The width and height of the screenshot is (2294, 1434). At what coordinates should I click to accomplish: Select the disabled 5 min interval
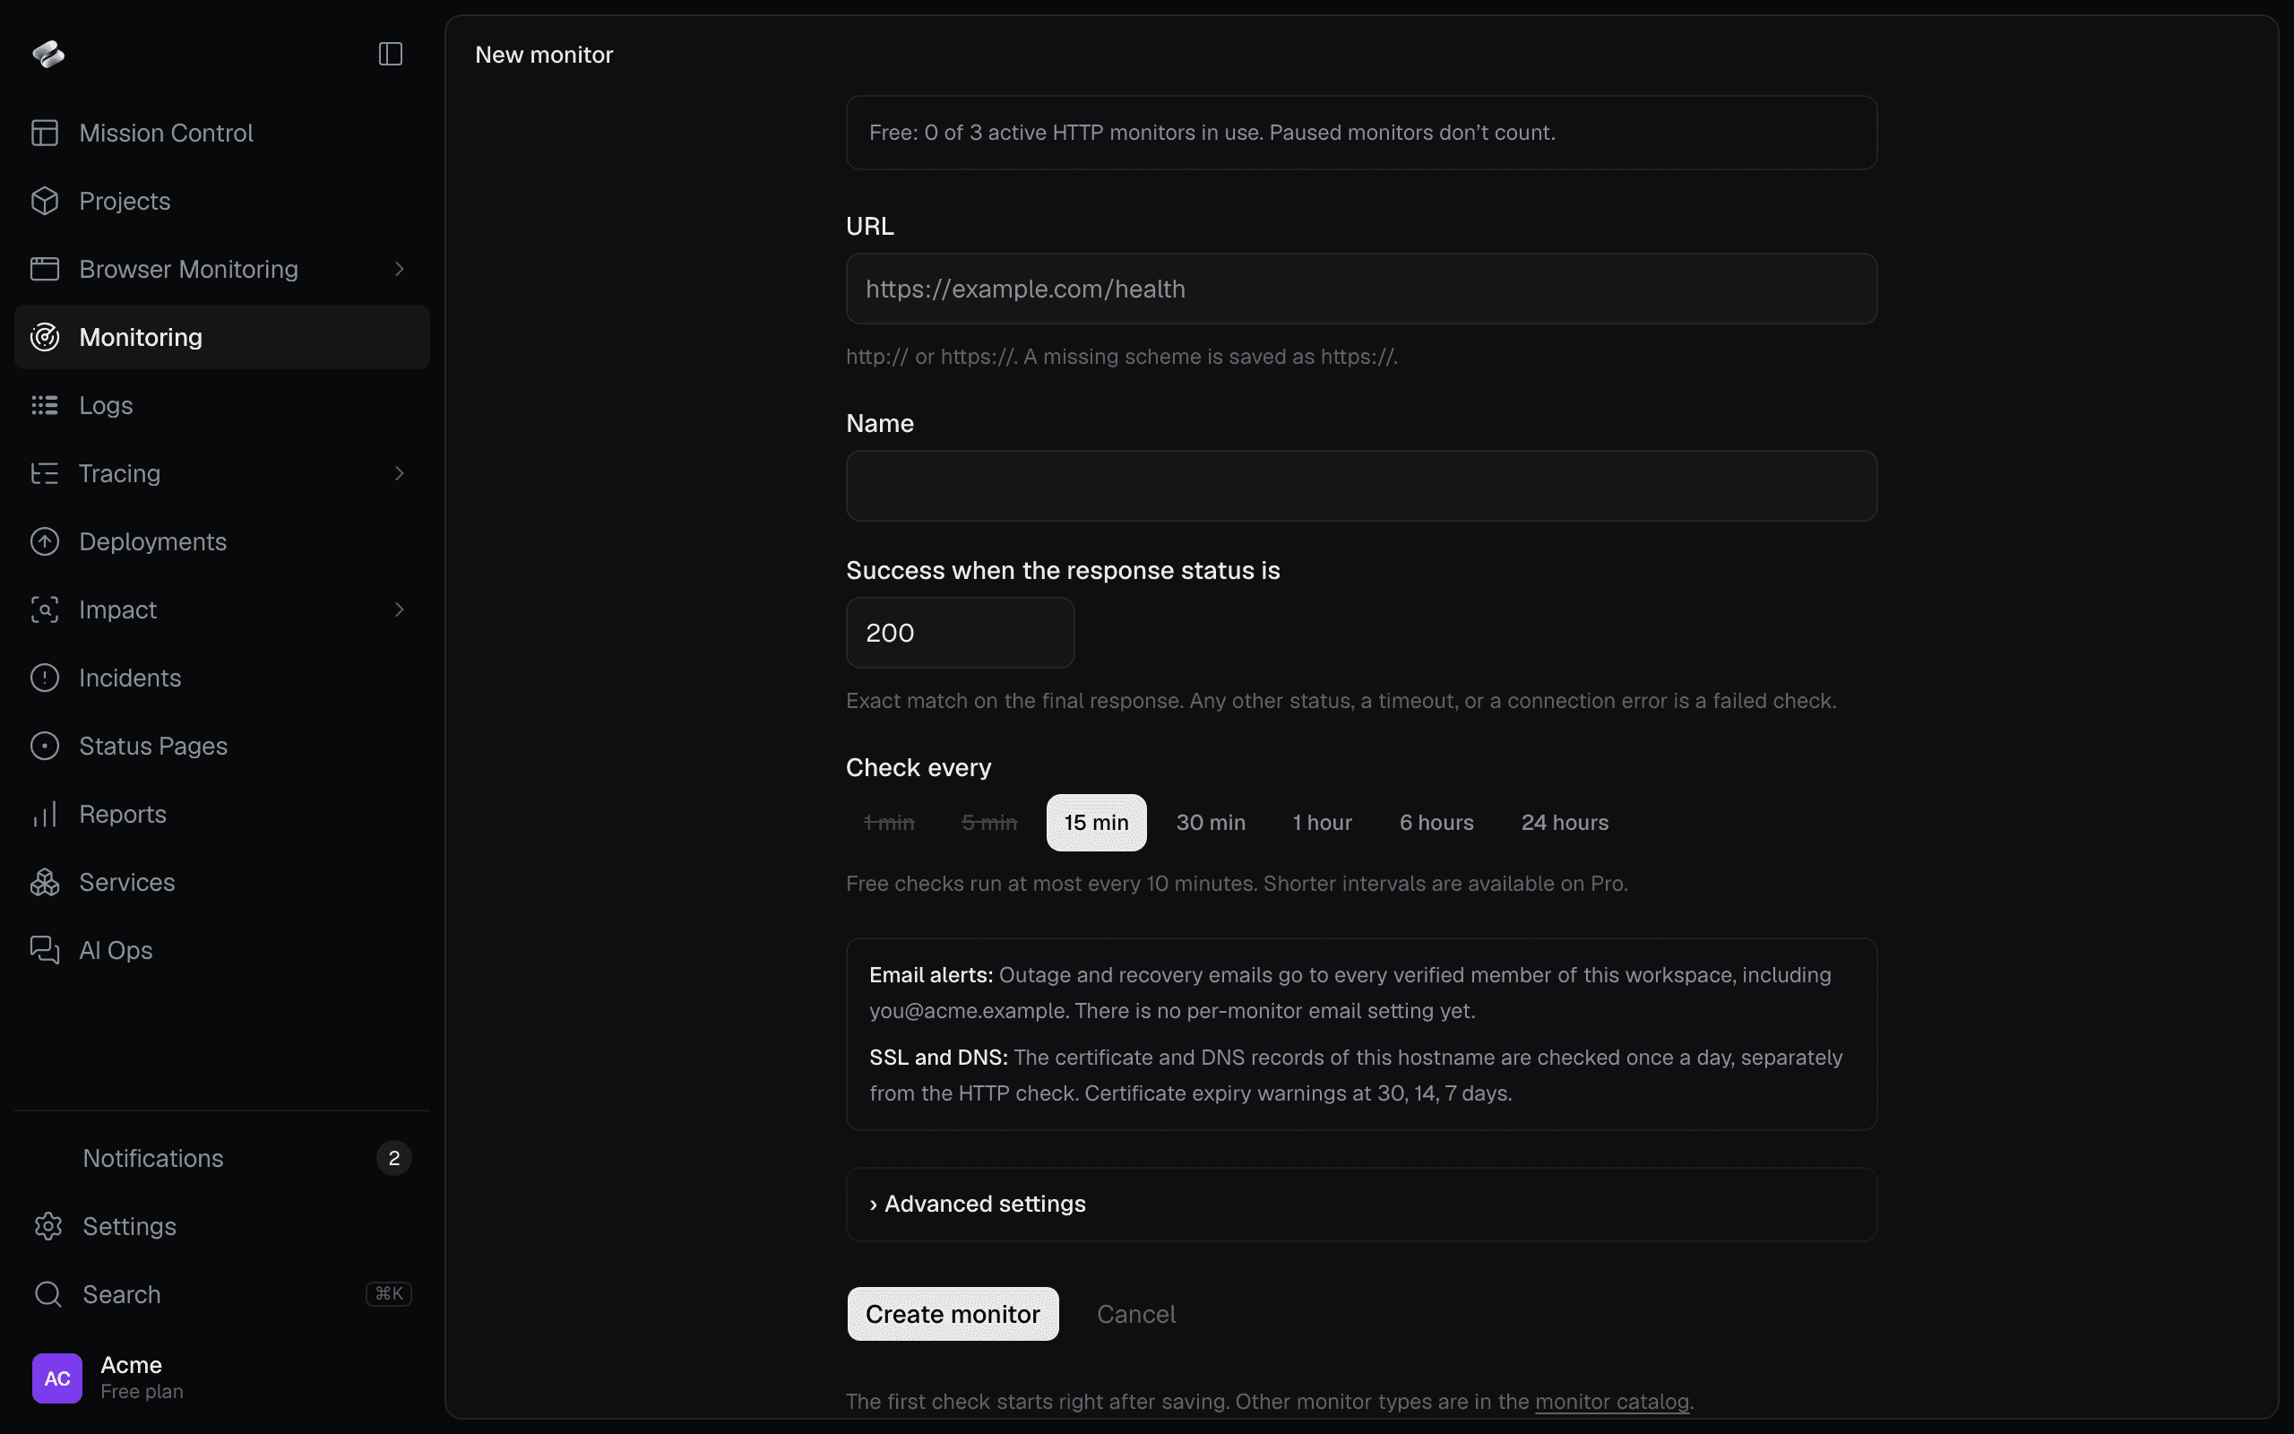[x=988, y=822]
